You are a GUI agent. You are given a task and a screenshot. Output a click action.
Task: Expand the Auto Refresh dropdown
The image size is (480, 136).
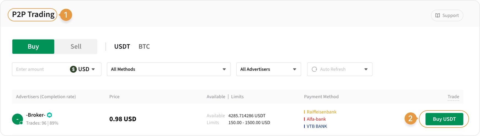pyautogui.click(x=366, y=69)
